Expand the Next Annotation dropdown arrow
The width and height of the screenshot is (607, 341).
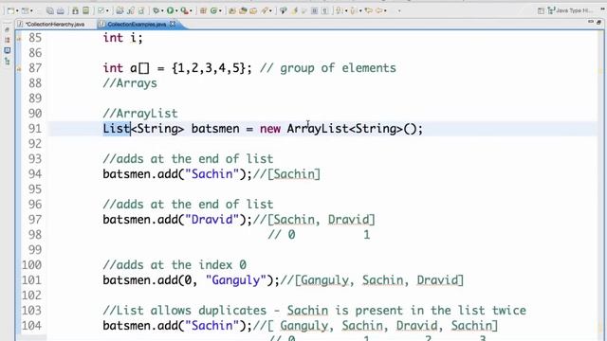point(345,10)
